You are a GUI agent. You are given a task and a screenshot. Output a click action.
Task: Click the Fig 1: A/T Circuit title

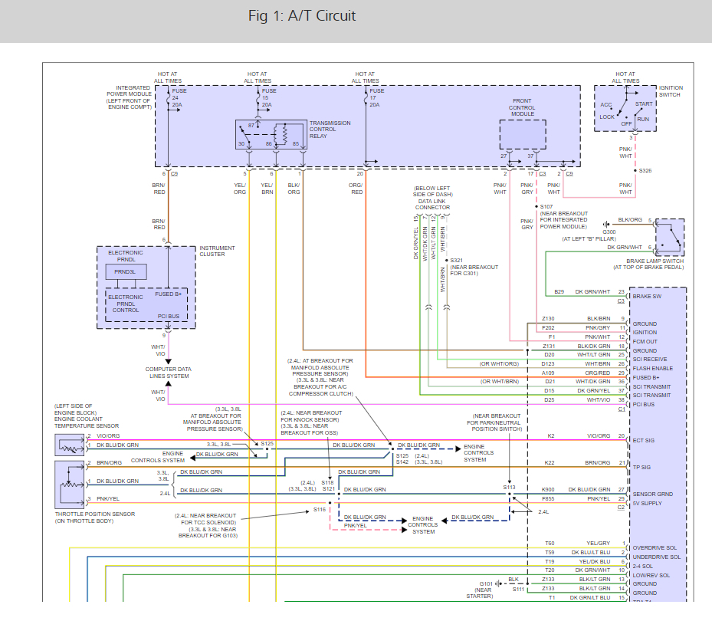click(301, 16)
